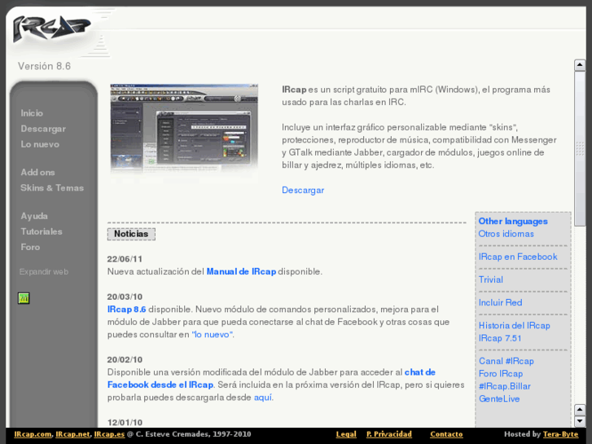Open IRcap.net footer link
The height and width of the screenshot is (444, 592).
tap(72, 434)
